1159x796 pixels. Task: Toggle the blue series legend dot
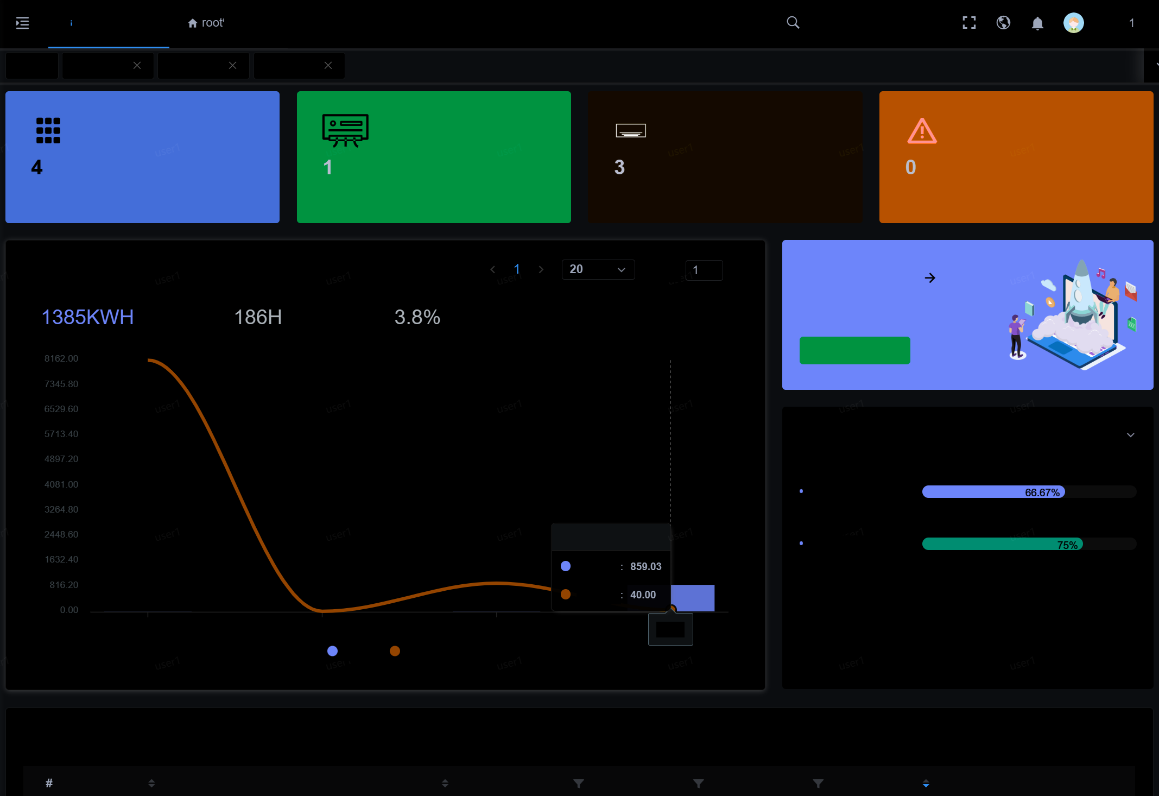coord(333,651)
